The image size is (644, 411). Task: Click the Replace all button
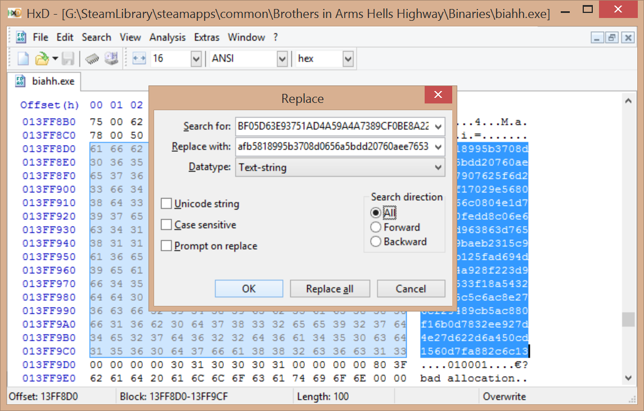[330, 288]
